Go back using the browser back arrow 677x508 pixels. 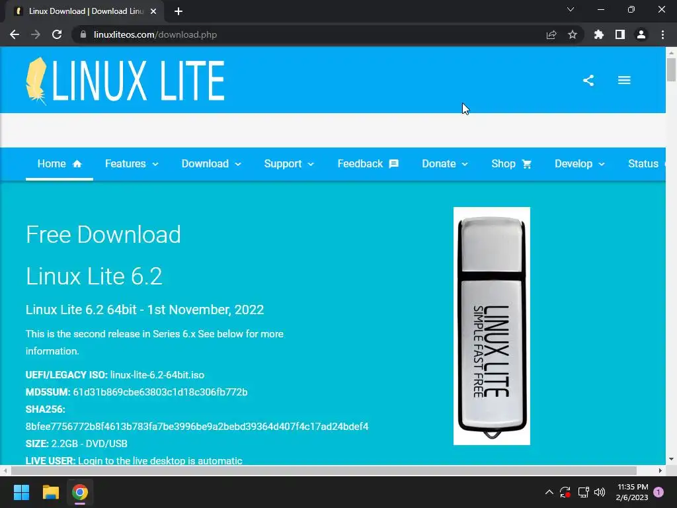[15, 34]
